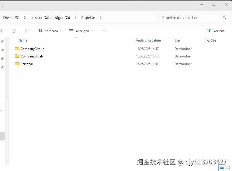This screenshot has width=232, height=171.
Task: Close the Explorer window
Action: coord(226,4)
